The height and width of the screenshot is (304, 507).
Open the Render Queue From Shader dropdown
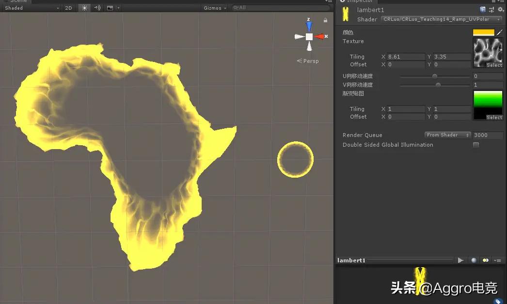click(447, 135)
